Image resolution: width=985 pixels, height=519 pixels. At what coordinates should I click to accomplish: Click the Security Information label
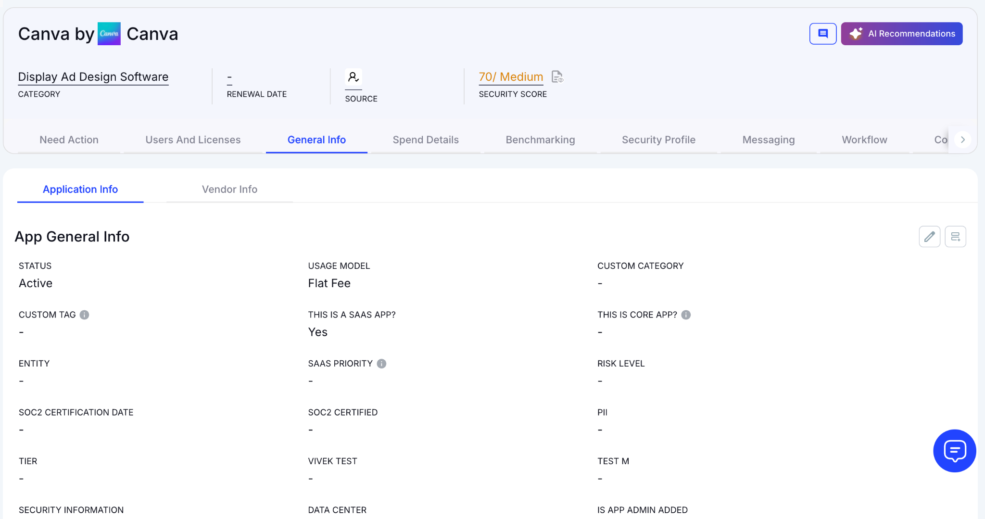point(71,510)
